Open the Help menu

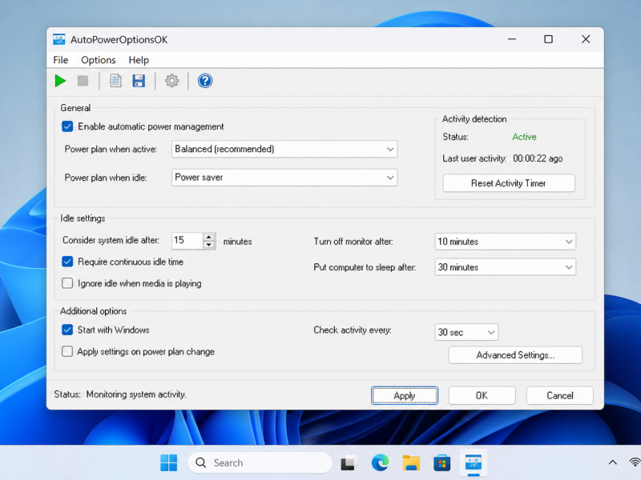pos(139,60)
